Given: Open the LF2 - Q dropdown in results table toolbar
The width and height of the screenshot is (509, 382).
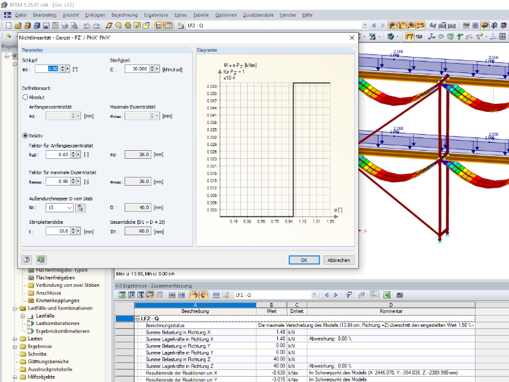Looking at the screenshot, I should 314,295.
